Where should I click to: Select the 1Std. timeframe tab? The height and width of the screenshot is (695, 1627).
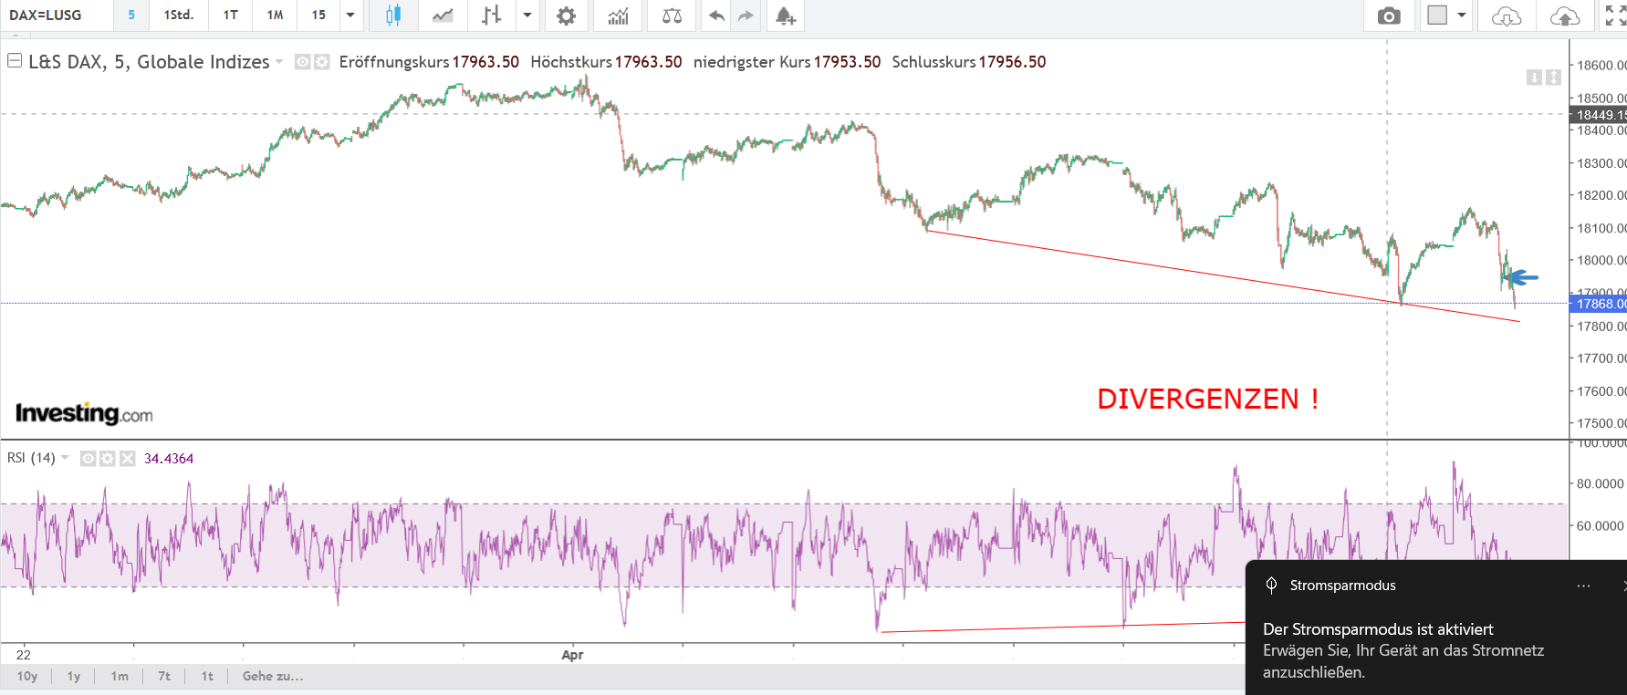(x=179, y=16)
